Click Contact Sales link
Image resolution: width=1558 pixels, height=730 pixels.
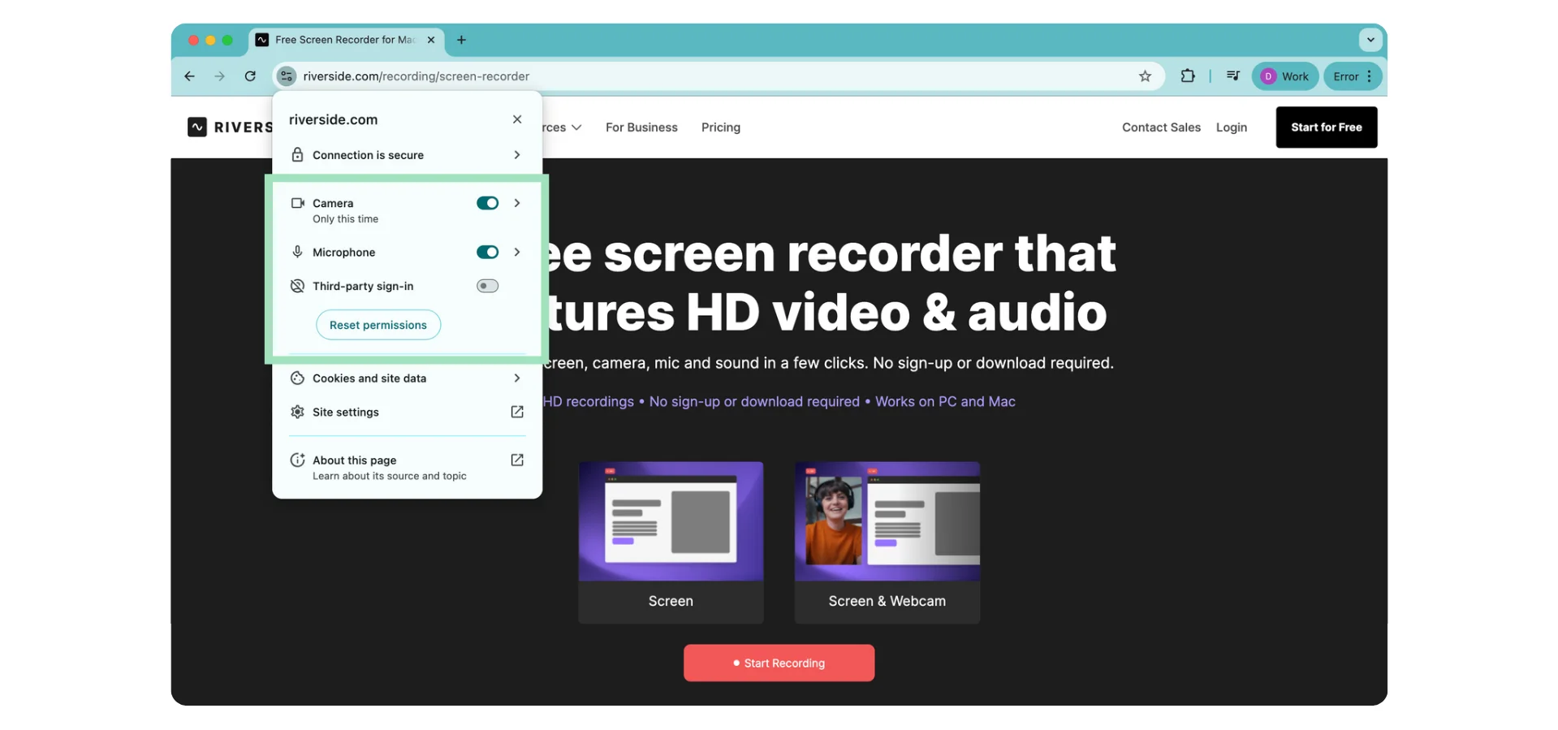pyautogui.click(x=1161, y=127)
